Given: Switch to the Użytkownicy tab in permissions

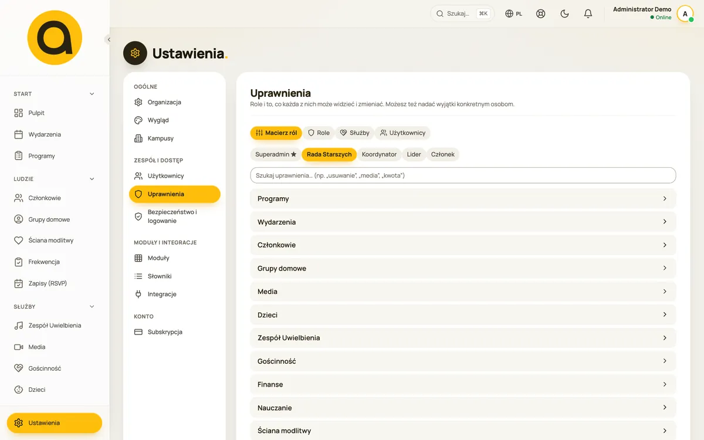Looking at the screenshot, I should (402, 133).
